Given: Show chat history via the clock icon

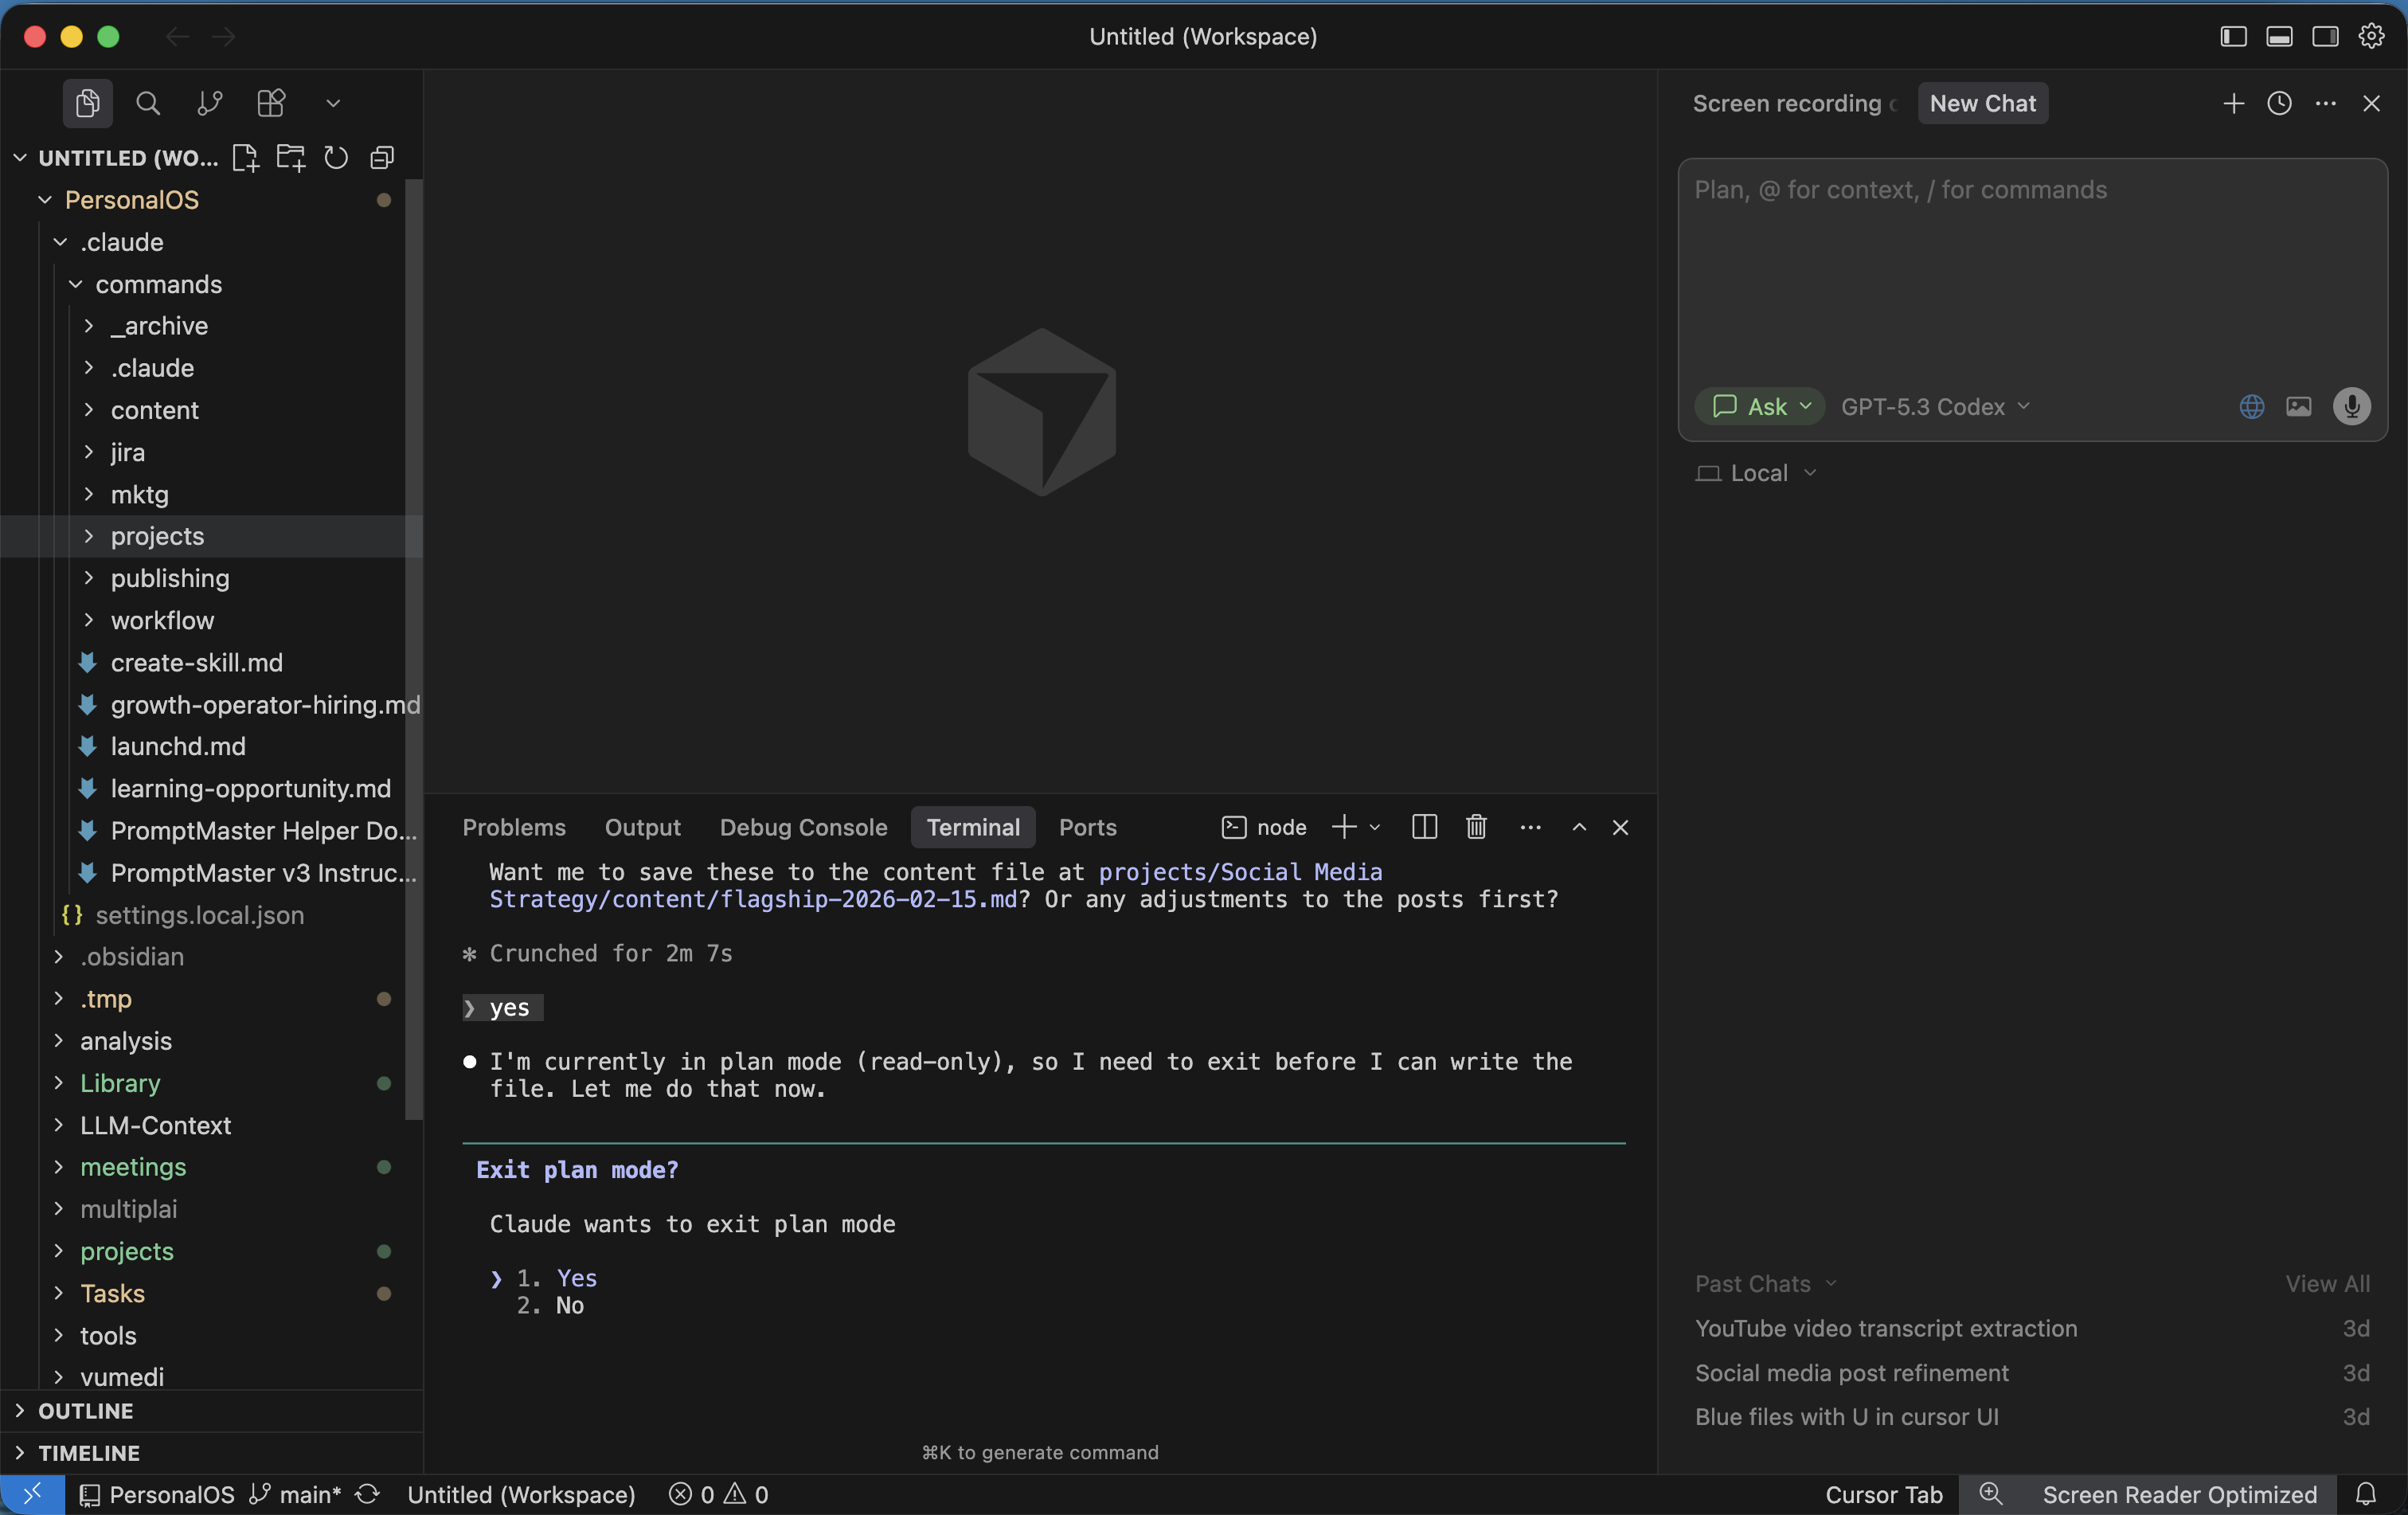Looking at the screenshot, I should pyautogui.click(x=2279, y=103).
